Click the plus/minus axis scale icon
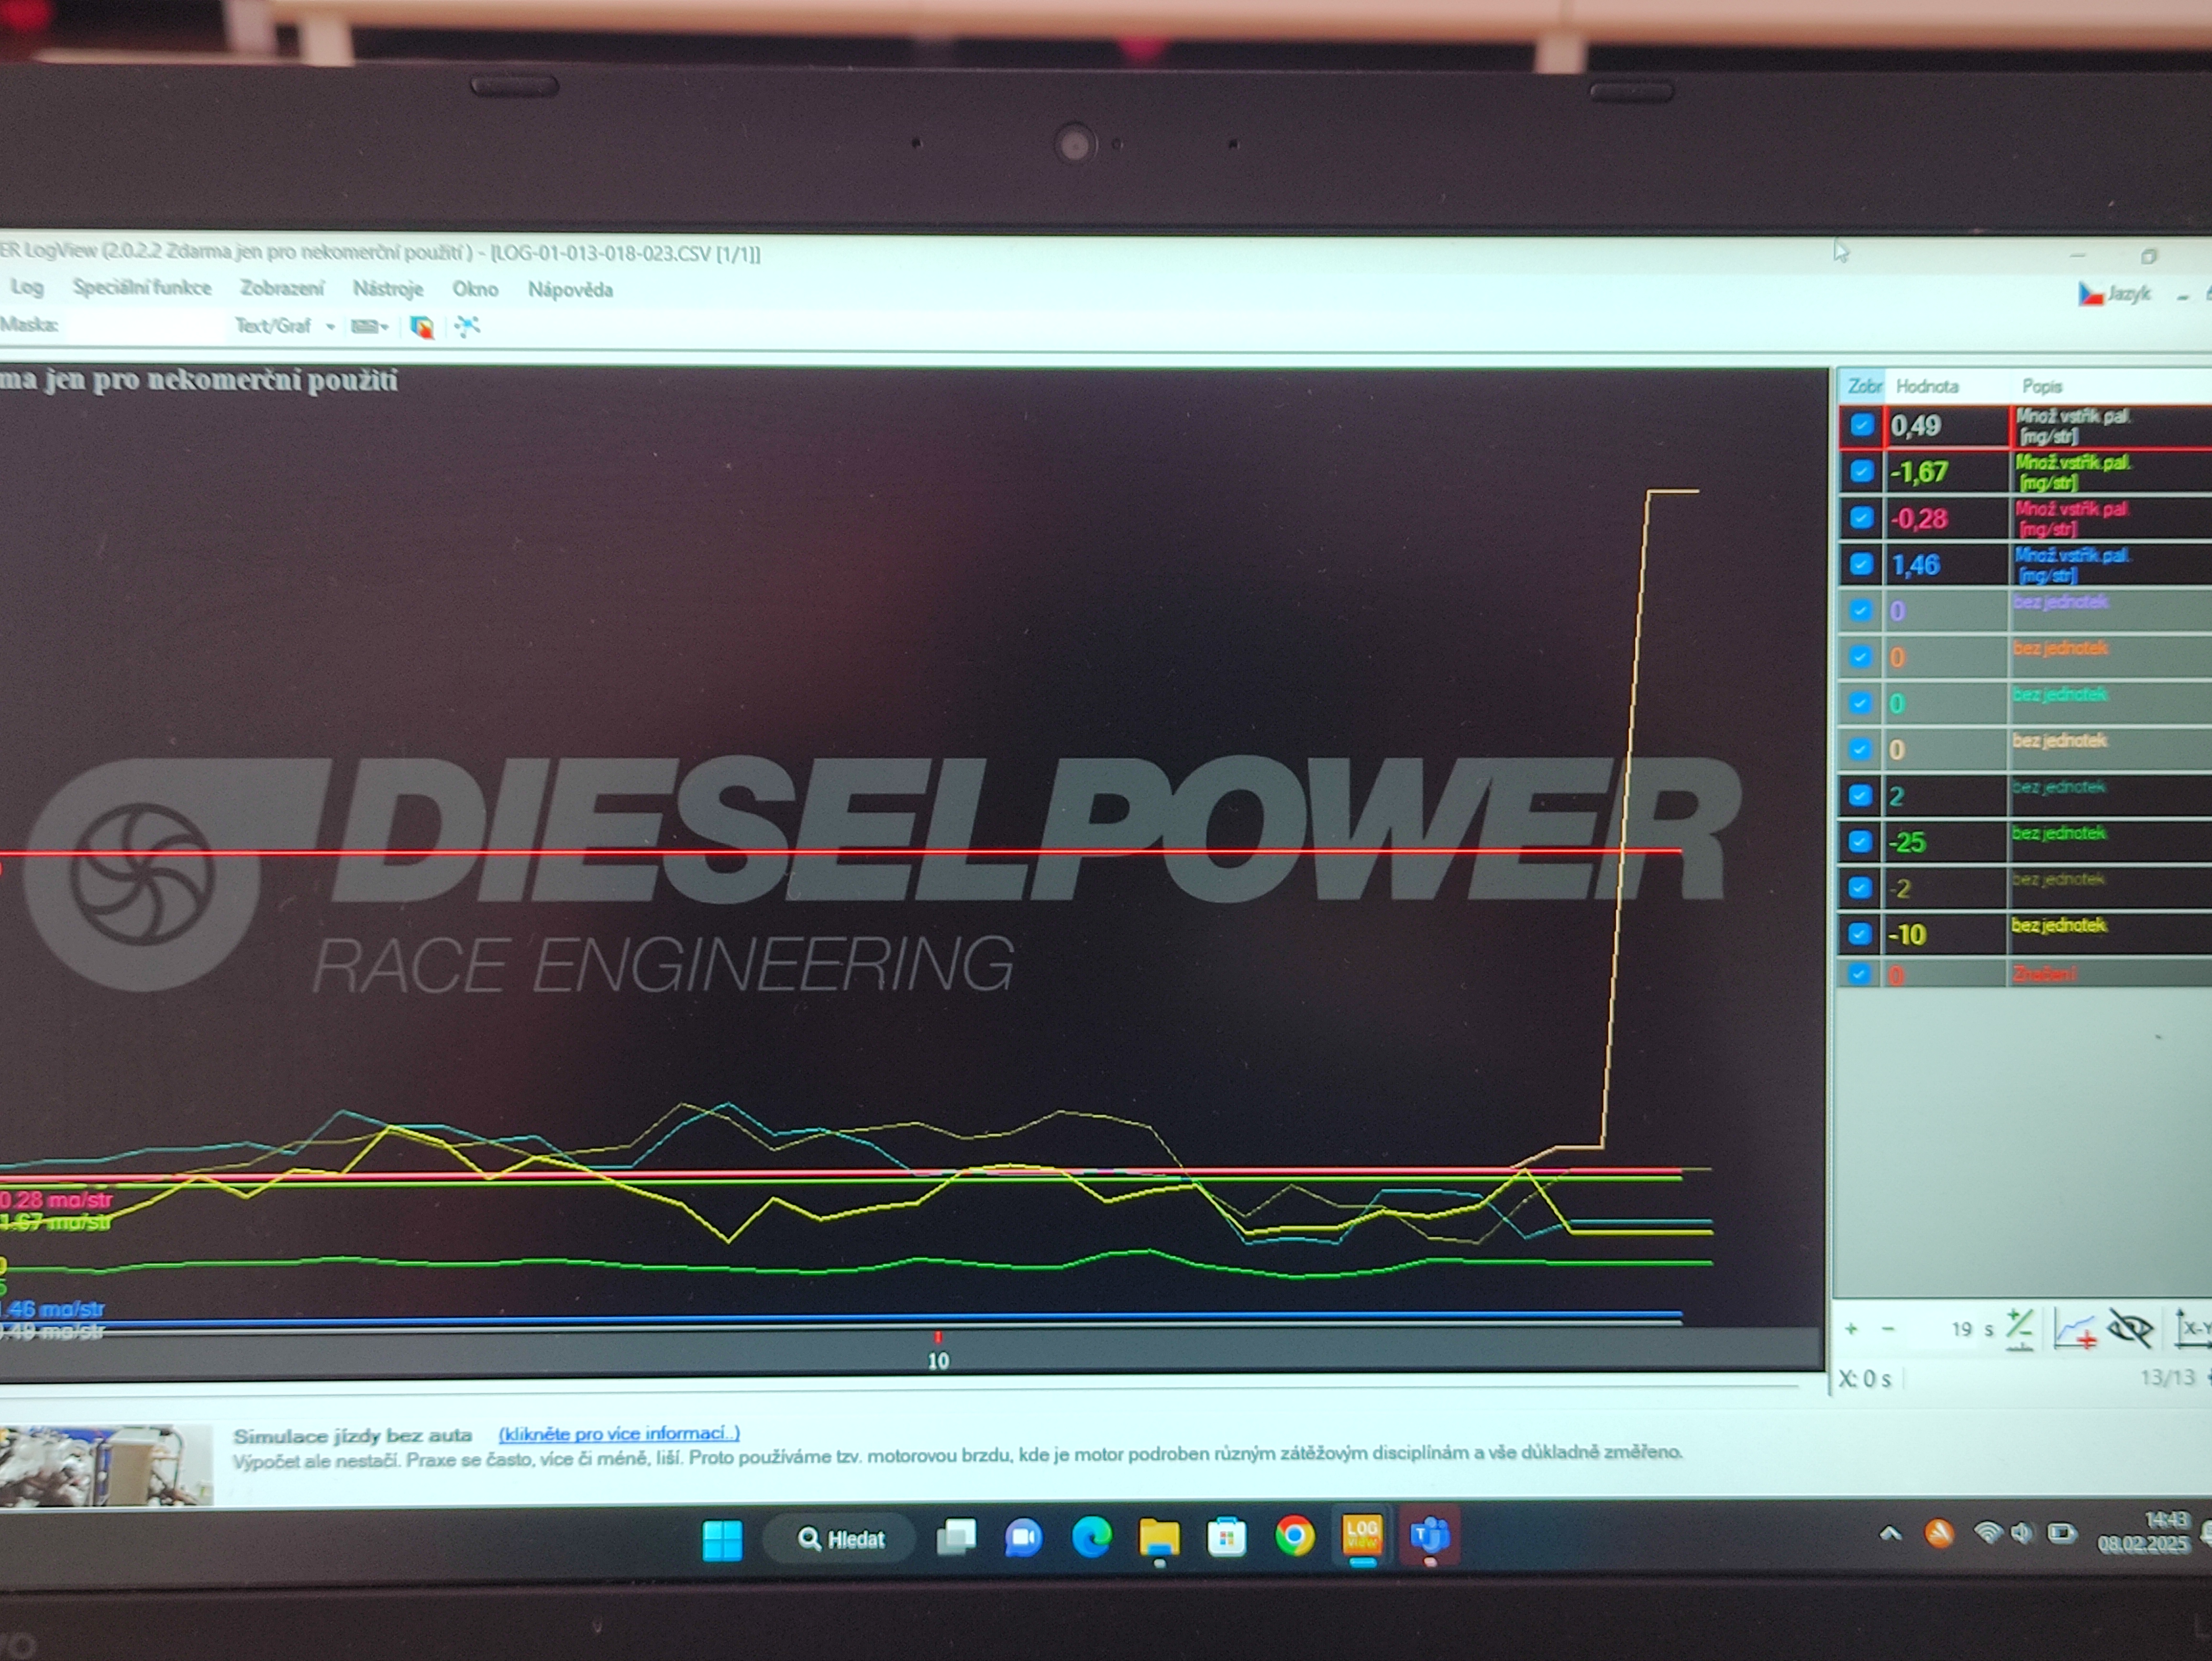Image resolution: width=2212 pixels, height=1661 pixels. point(2019,1329)
